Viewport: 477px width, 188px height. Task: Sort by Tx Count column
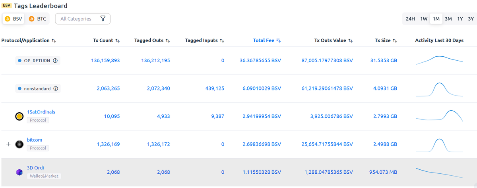tap(106, 40)
